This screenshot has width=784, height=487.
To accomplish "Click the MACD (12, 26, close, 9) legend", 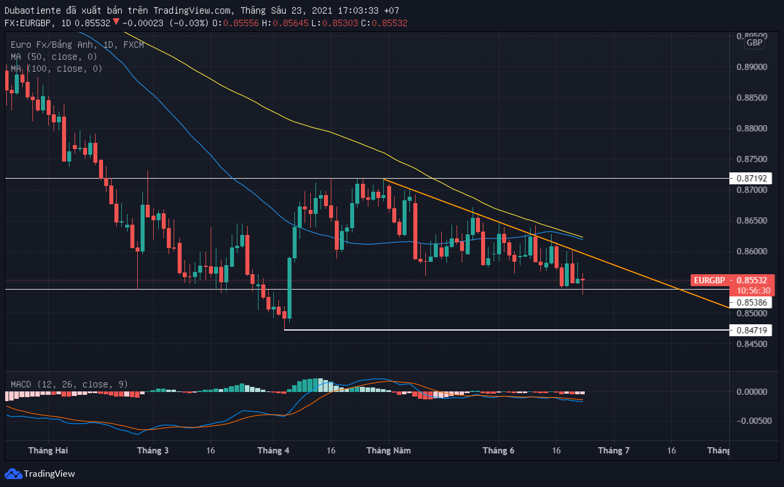I will (69, 385).
